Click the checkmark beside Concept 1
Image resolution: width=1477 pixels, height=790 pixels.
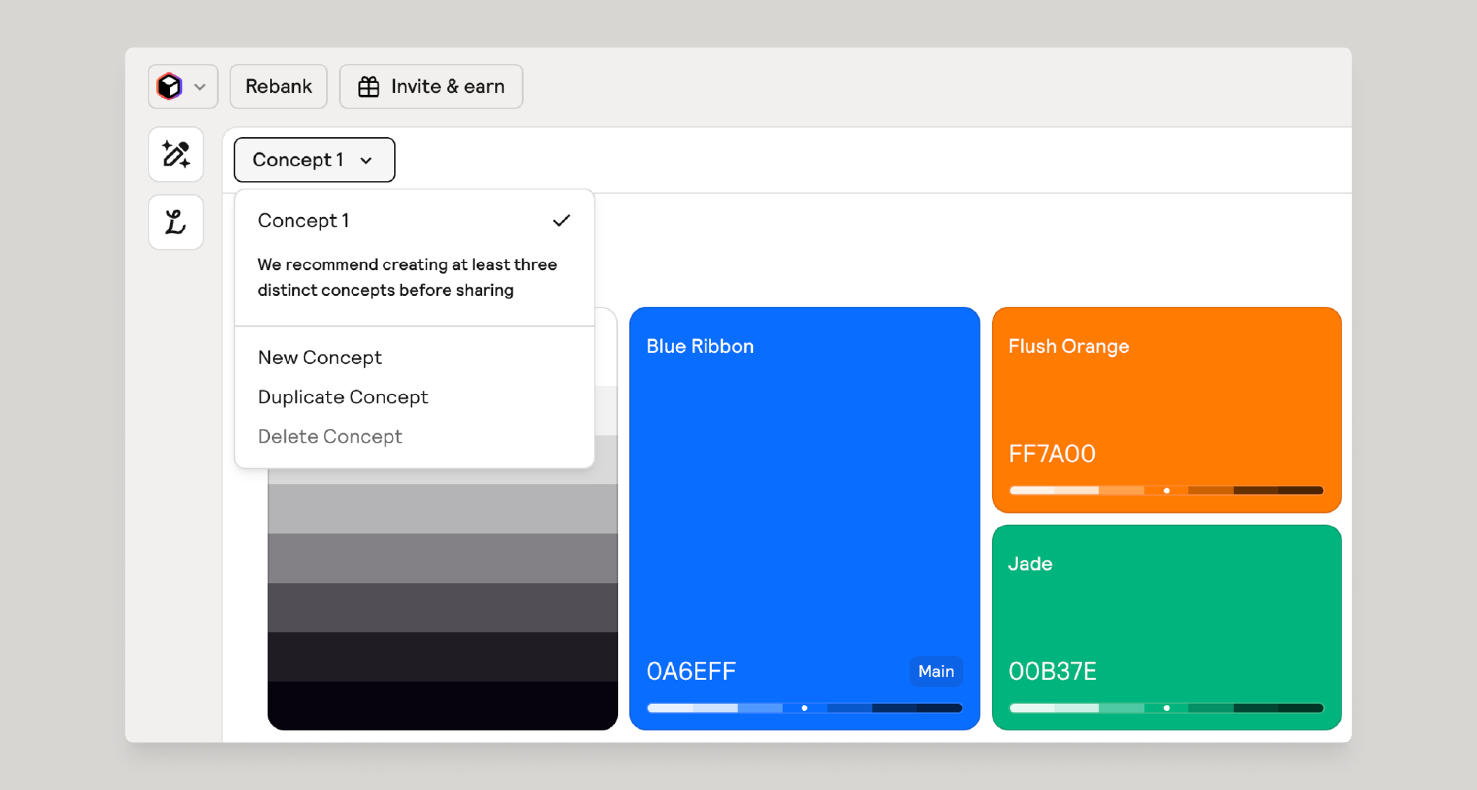click(561, 220)
